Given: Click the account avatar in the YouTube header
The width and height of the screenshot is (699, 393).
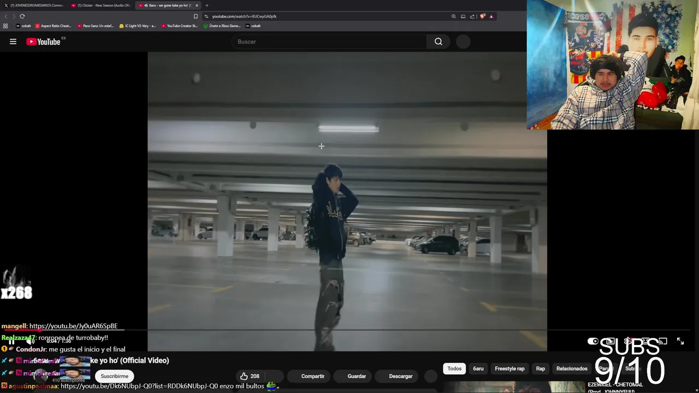Looking at the screenshot, I should coord(463,41).
